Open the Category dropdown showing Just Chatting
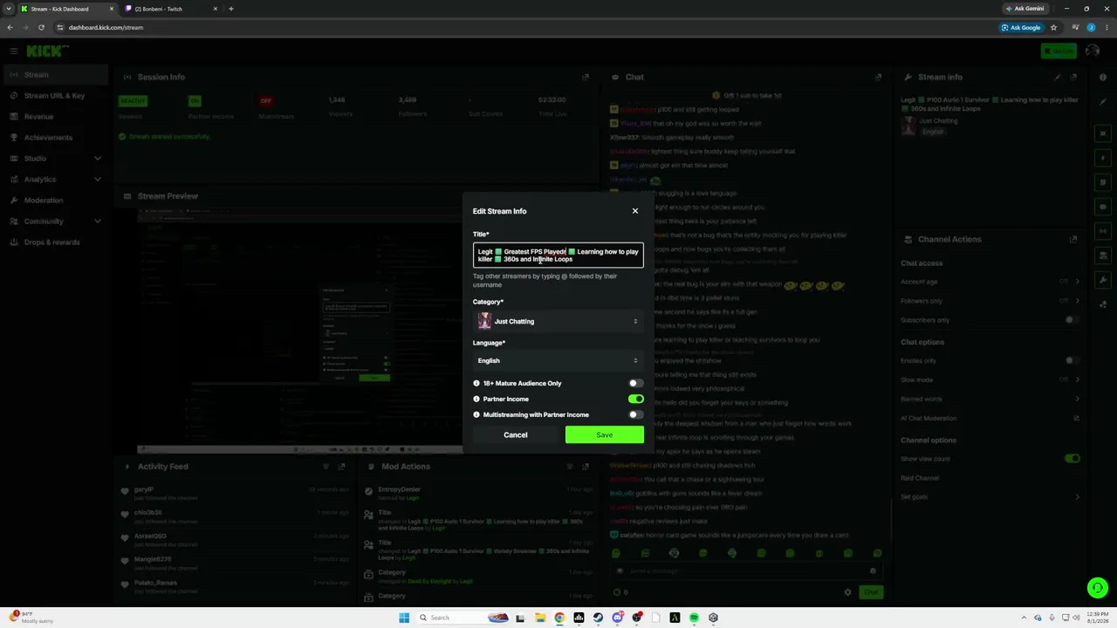The width and height of the screenshot is (1117, 628). pyautogui.click(x=558, y=322)
